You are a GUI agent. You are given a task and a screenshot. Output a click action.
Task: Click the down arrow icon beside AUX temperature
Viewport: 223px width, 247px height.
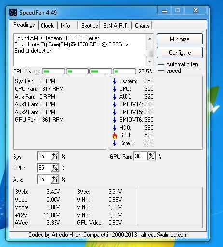[115, 97]
